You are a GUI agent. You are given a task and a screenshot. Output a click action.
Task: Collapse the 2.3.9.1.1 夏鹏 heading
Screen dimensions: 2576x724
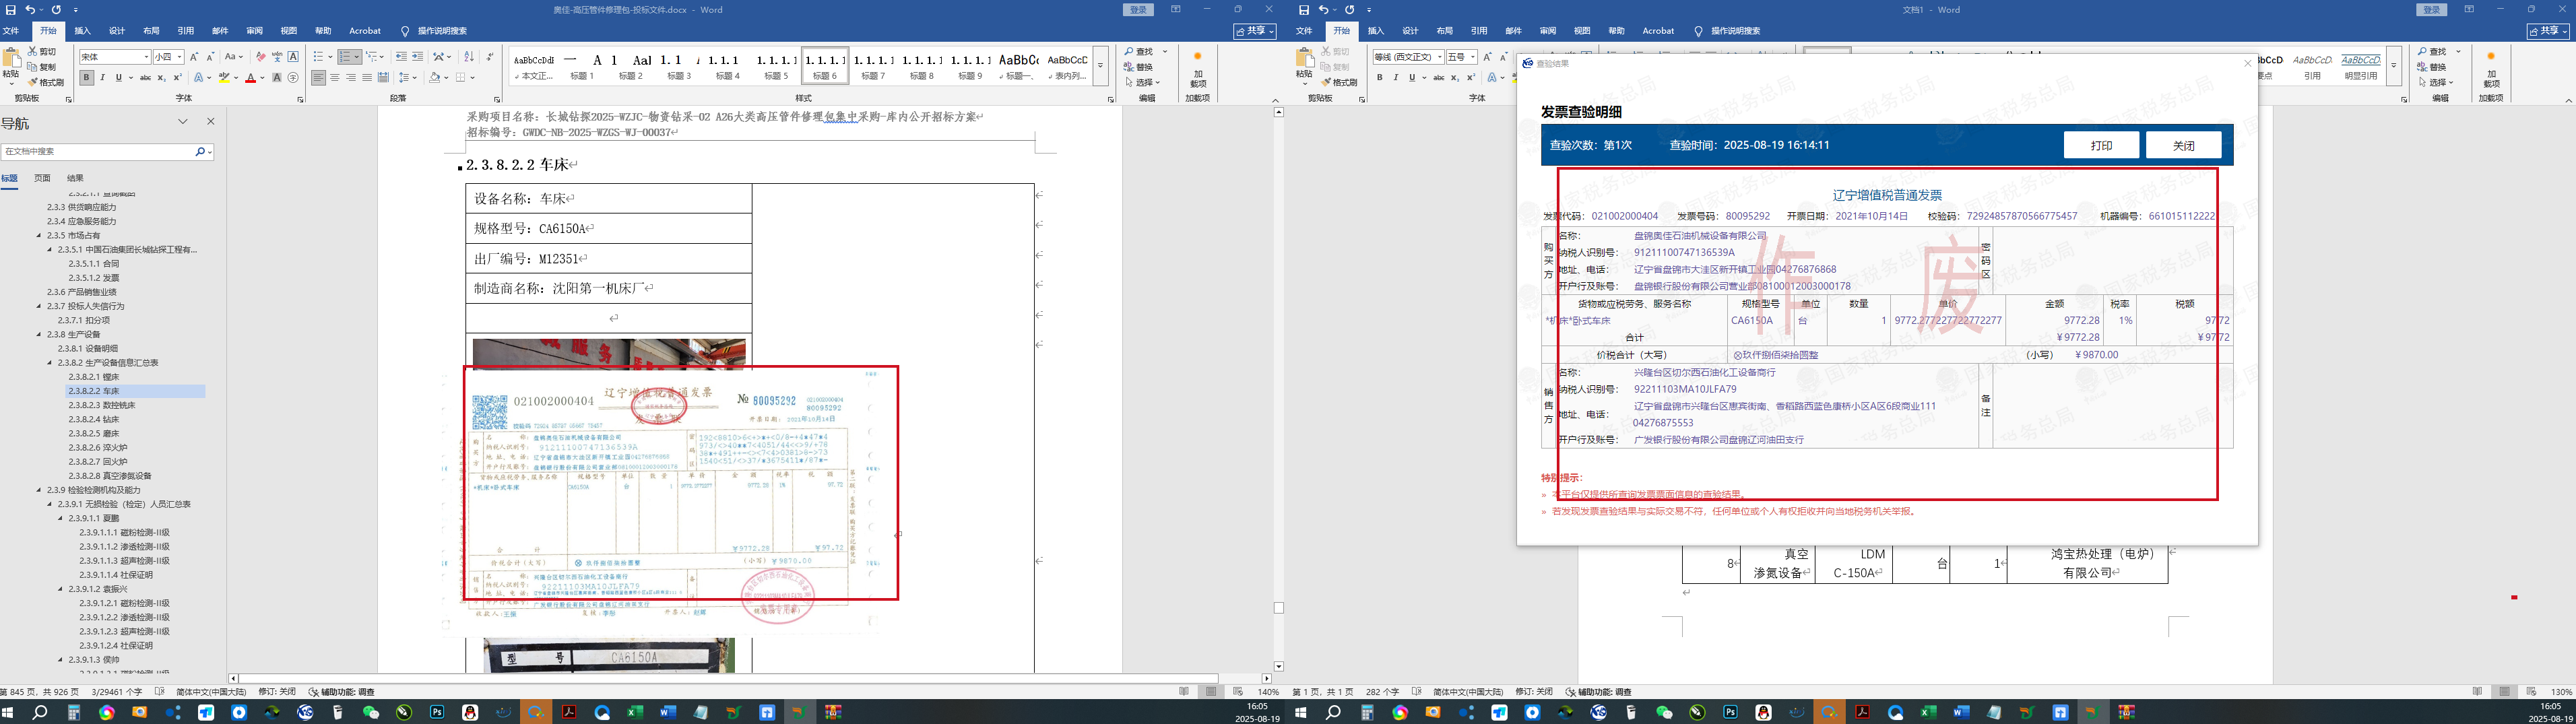tap(60, 519)
